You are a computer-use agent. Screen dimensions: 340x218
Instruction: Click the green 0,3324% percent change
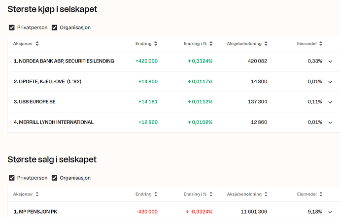200,61
